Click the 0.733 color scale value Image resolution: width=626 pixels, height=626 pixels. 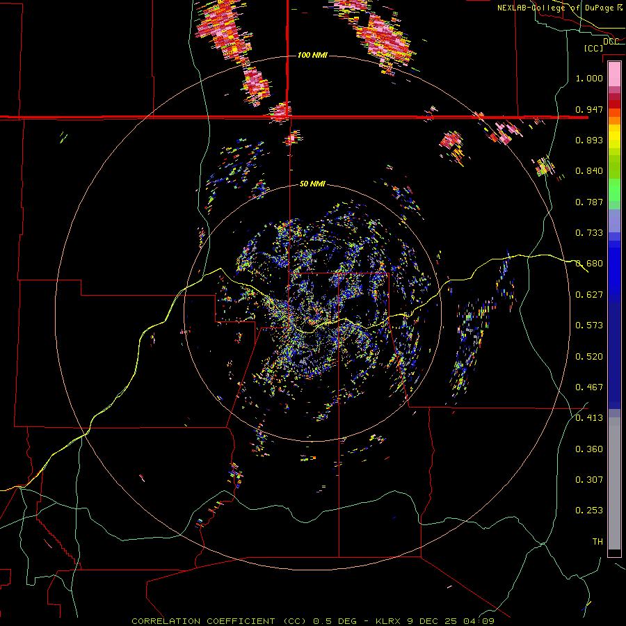(589, 233)
